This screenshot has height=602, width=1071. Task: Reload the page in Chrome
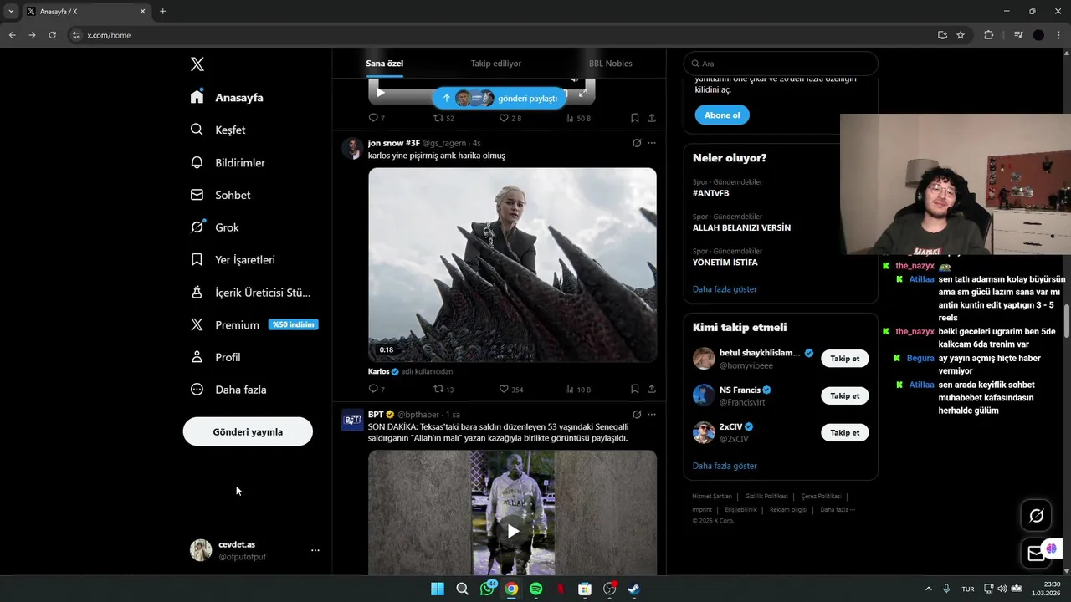click(52, 35)
